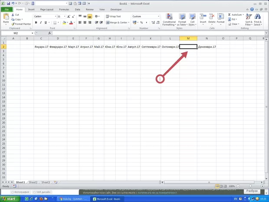Open the Formulas ribbon tab
Image resolution: width=269 pixels, height=202 pixels.
(x=64, y=9)
